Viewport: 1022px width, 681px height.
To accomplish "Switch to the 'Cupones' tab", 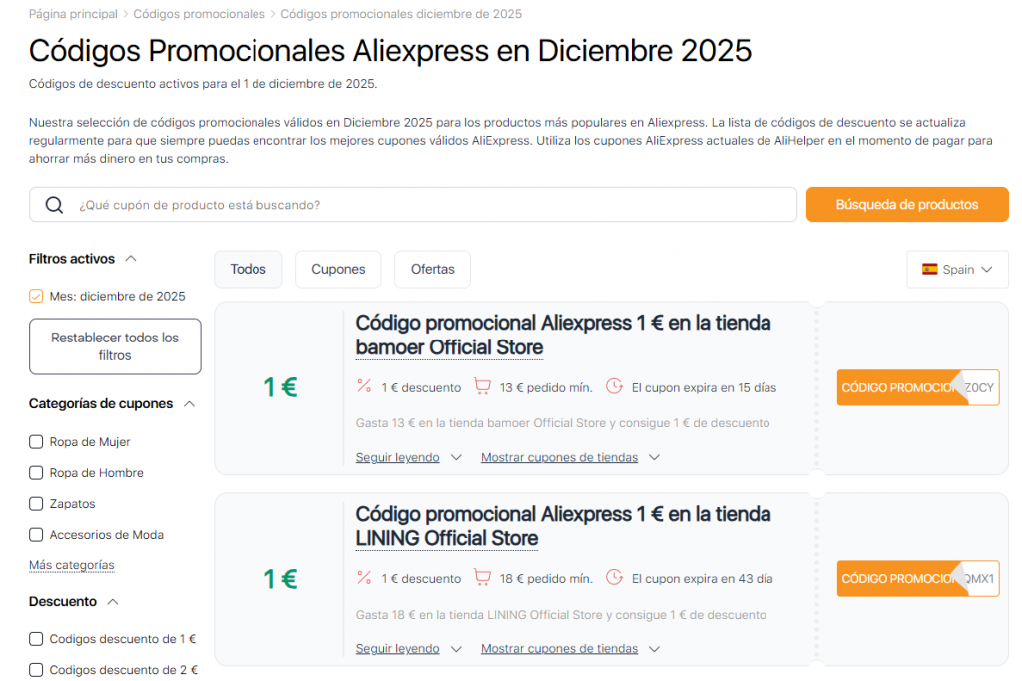I will pyautogui.click(x=339, y=269).
